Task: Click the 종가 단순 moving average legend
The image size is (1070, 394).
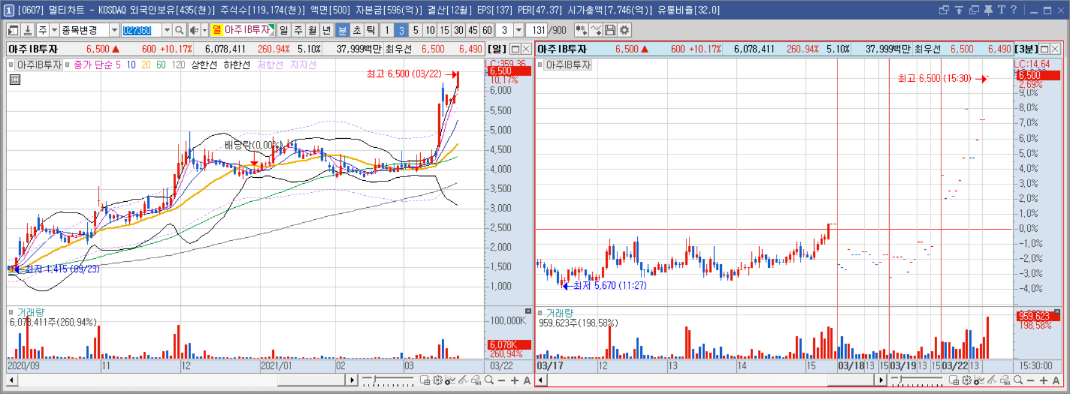Action: coord(97,65)
